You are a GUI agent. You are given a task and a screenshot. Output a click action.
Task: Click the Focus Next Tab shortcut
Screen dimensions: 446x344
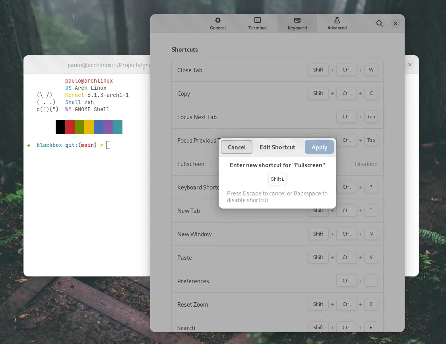tap(239, 117)
